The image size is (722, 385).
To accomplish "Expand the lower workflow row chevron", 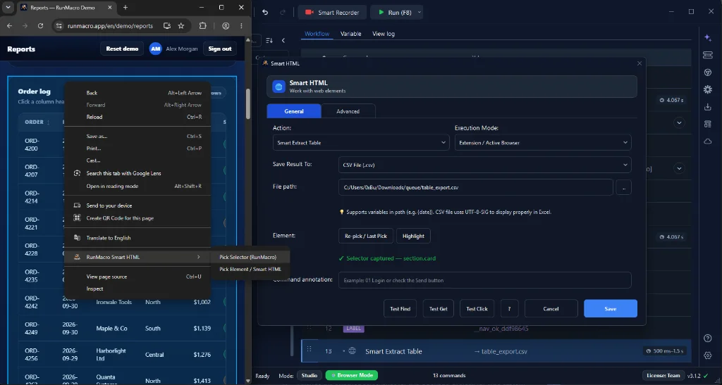I will coord(679,169).
